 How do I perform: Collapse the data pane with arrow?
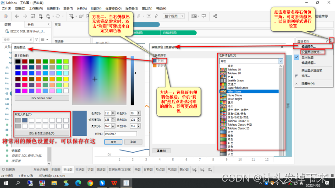pyautogui.click(x=49, y=24)
